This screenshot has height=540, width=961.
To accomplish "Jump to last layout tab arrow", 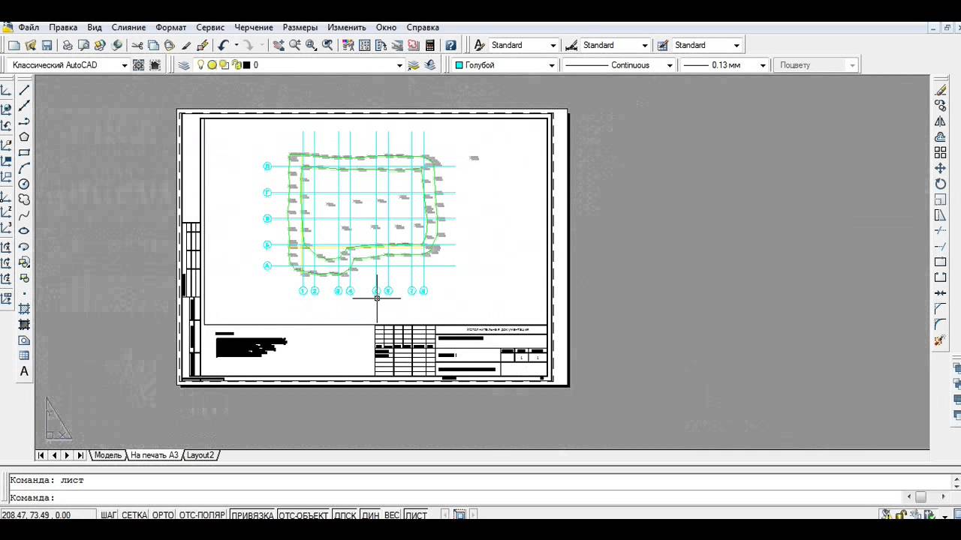I will coord(80,455).
